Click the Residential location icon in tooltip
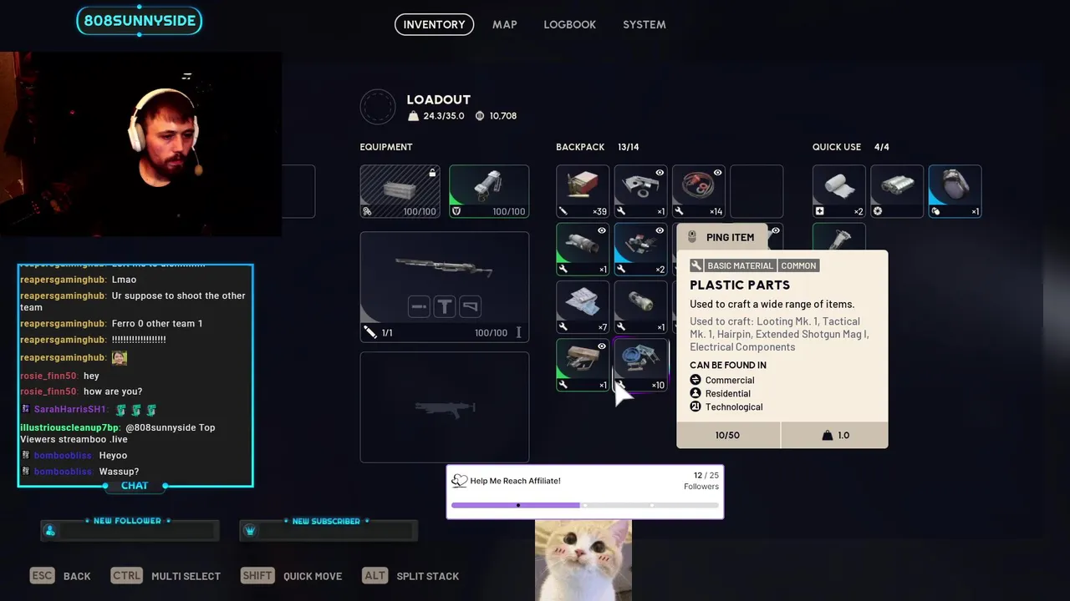Screen dimensions: 1070x601 pyautogui.click(x=695, y=393)
